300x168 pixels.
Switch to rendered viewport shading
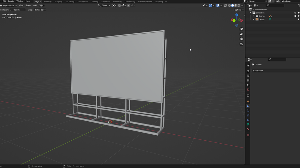click(239, 5)
